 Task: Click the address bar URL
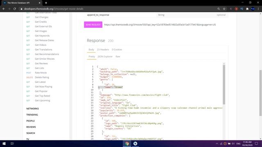[x=54, y=9]
